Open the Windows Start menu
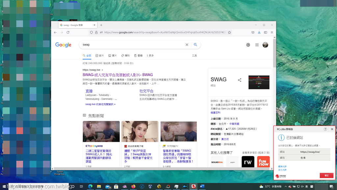This screenshot has height=190, width=337. (4, 186)
